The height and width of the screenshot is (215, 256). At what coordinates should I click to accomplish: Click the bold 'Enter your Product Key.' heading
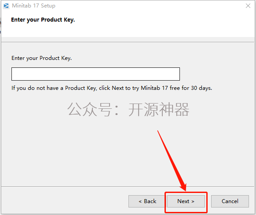43,20
